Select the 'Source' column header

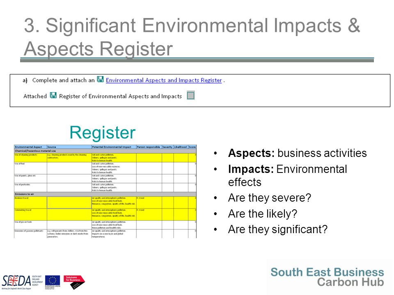[x=69, y=147]
